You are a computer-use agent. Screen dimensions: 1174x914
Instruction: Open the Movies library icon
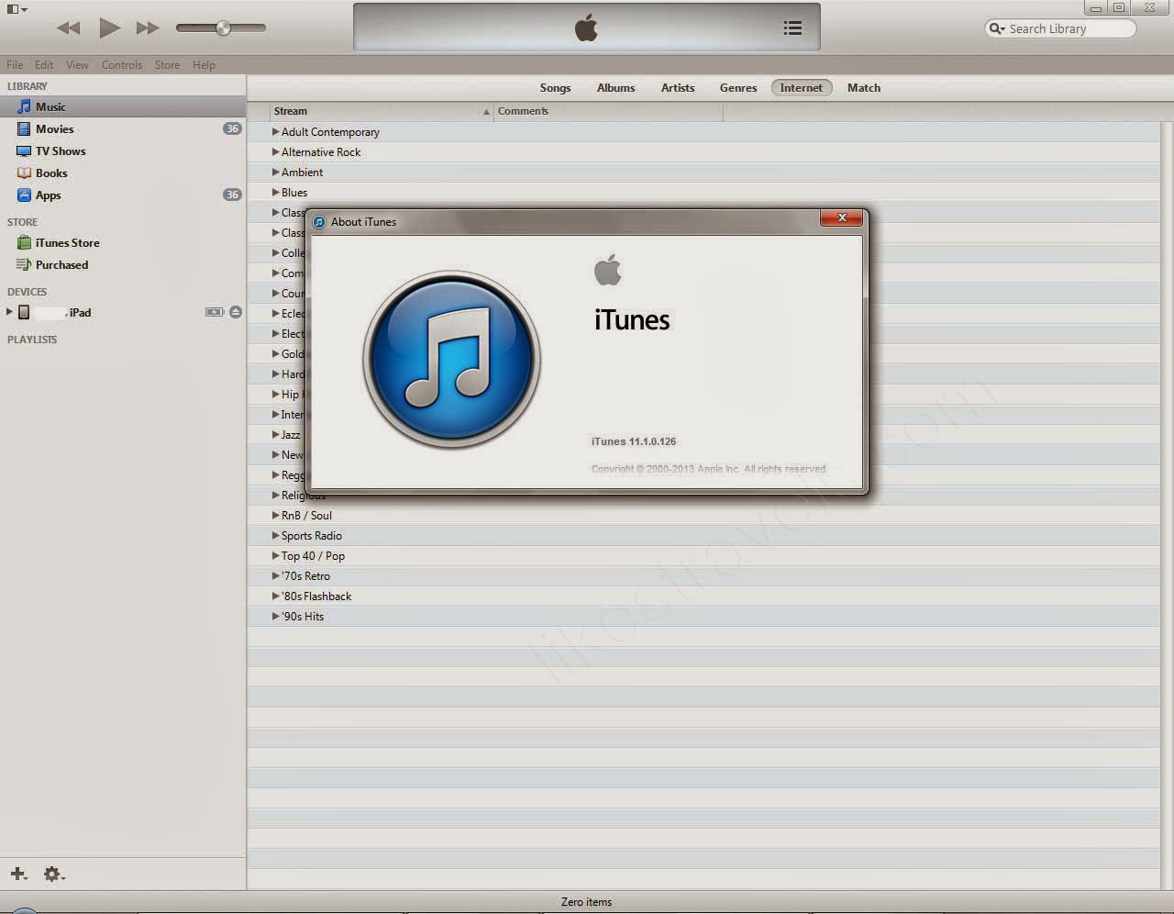(23, 128)
